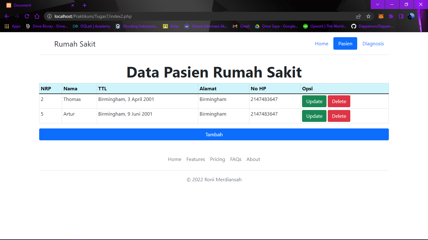Open the Upwork bookmark
Image resolution: width=428 pixels, height=240 pixels.
click(x=325, y=26)
